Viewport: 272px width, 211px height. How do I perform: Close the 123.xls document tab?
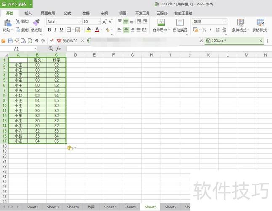pyautogui.click(x=261, y=41)
